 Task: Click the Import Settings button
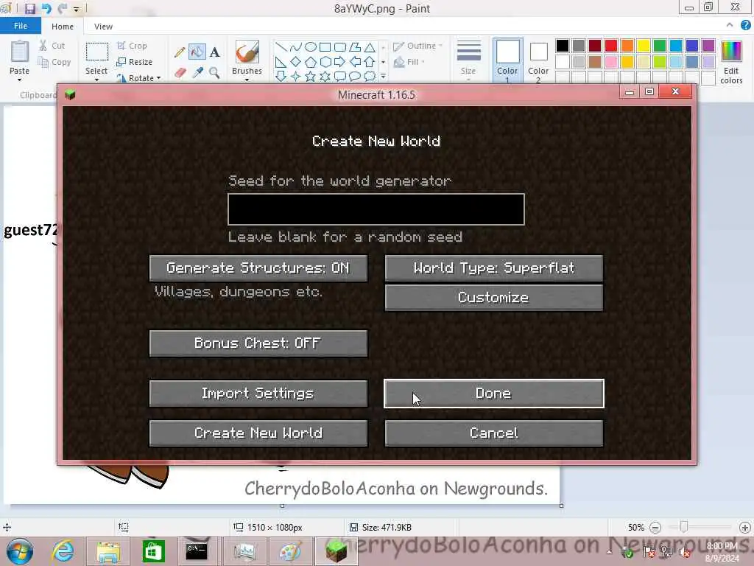[x=258, y=394]
